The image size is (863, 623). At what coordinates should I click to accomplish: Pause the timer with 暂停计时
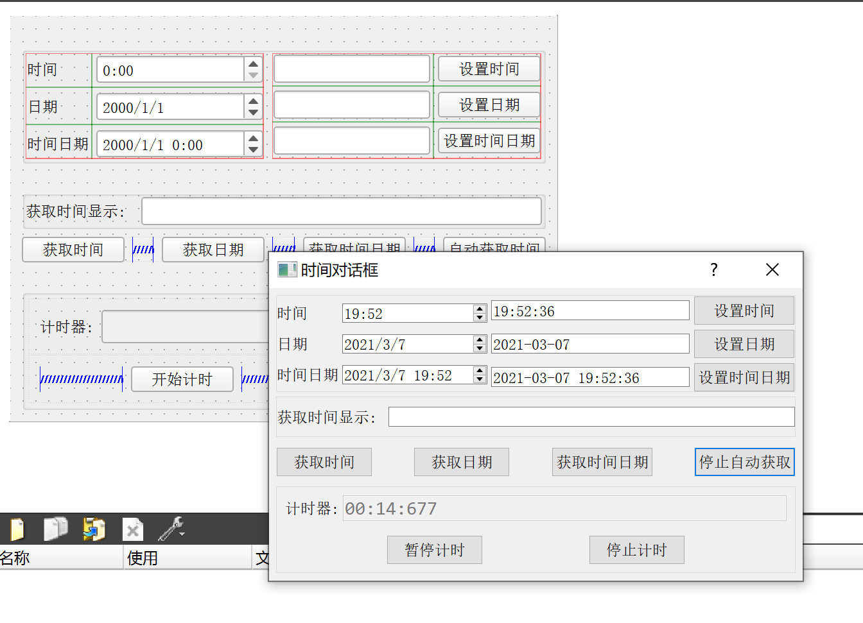point(435,550)
